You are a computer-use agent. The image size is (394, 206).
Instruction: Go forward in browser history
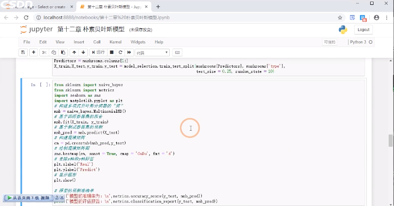click(x=16, y=17)
